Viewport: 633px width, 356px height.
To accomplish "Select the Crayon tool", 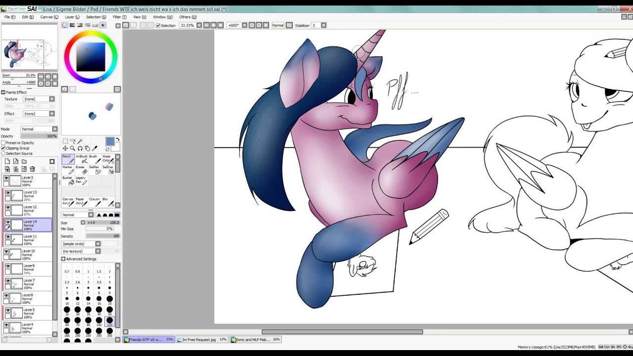I will click(94, 202).
